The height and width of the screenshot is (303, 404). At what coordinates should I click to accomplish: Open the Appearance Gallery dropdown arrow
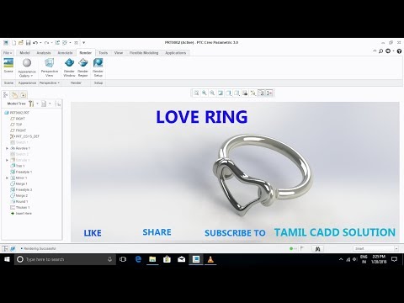[x=32, y=76]
